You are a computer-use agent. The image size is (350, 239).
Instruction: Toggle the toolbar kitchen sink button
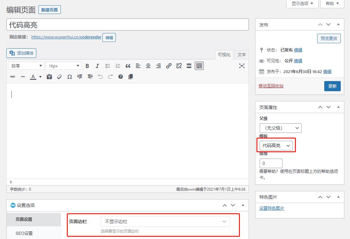pyautogui.click(x=199, y=66)
